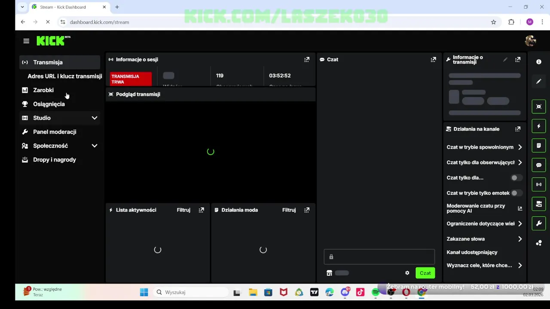Image resolution: width=550 pixels, height=309 pixels.
Task: Open the Chrome three-dot menu
Action: click(543, 22)
